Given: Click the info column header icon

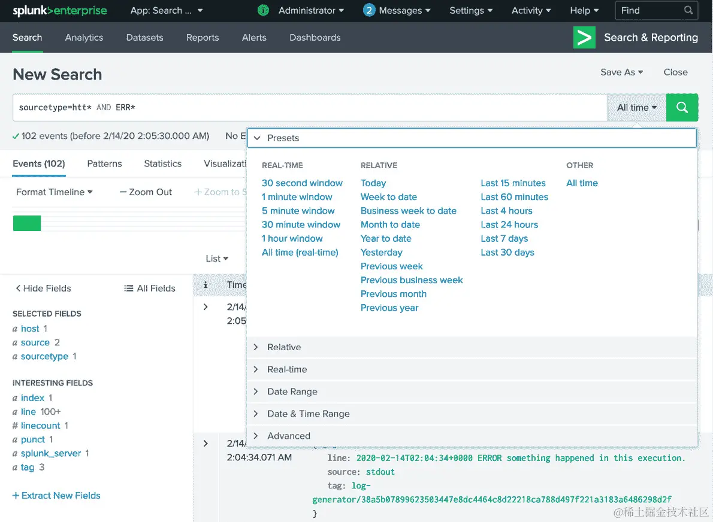Looking at the screenshot, I should tap(206, 285).
